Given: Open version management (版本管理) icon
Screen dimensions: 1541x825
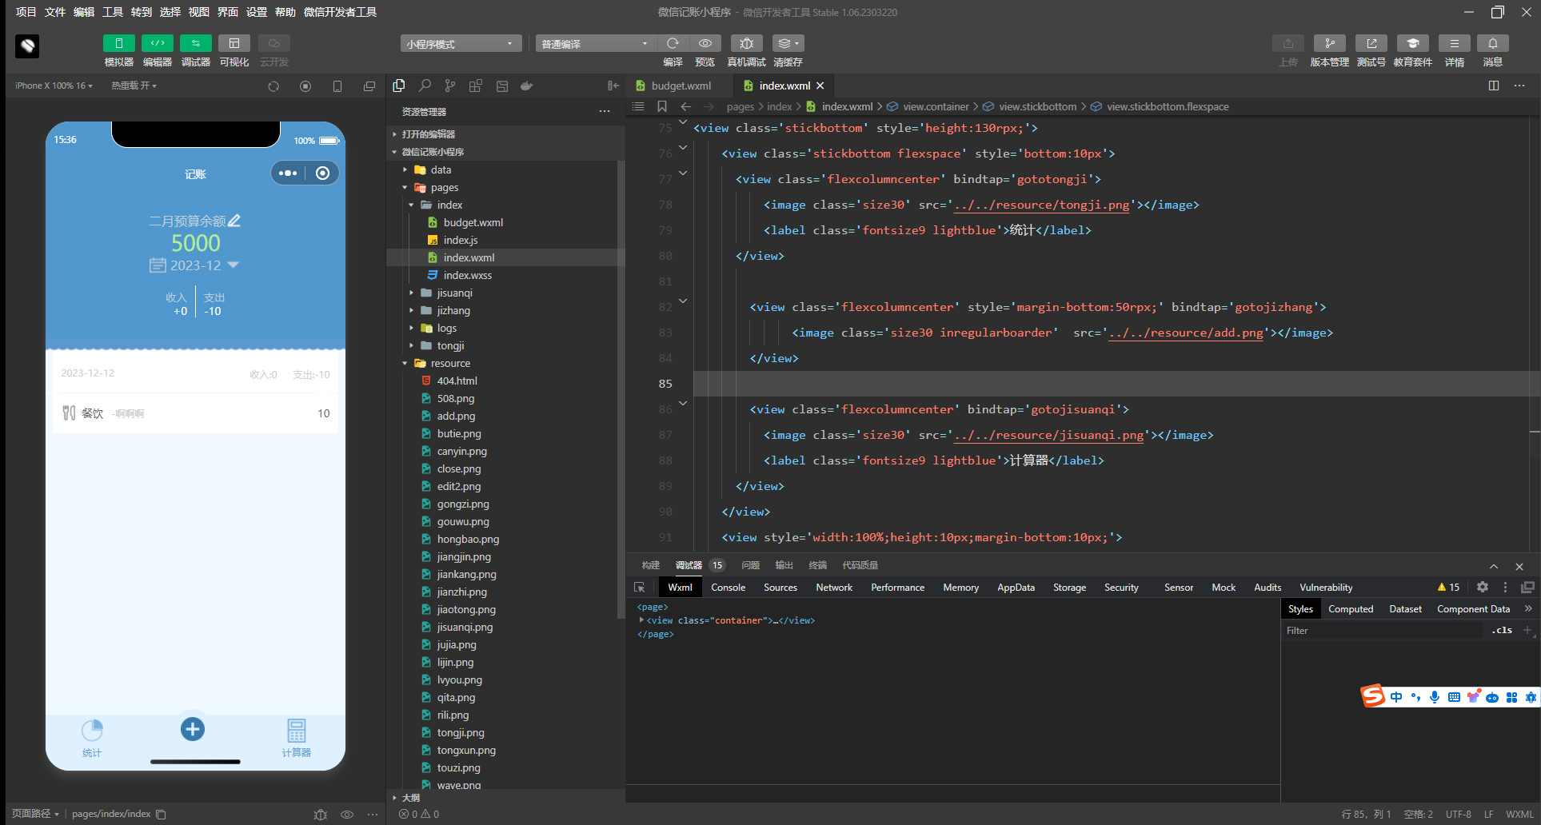Looking at the screenshot, I should click(1329, 43).
